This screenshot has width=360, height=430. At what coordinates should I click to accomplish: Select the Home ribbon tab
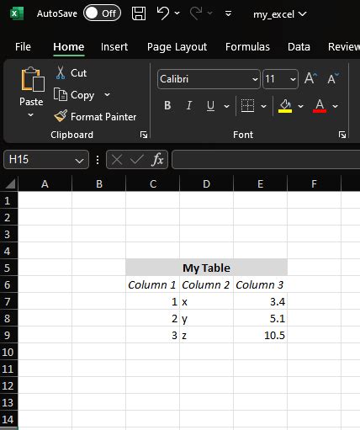click(69, 47)
